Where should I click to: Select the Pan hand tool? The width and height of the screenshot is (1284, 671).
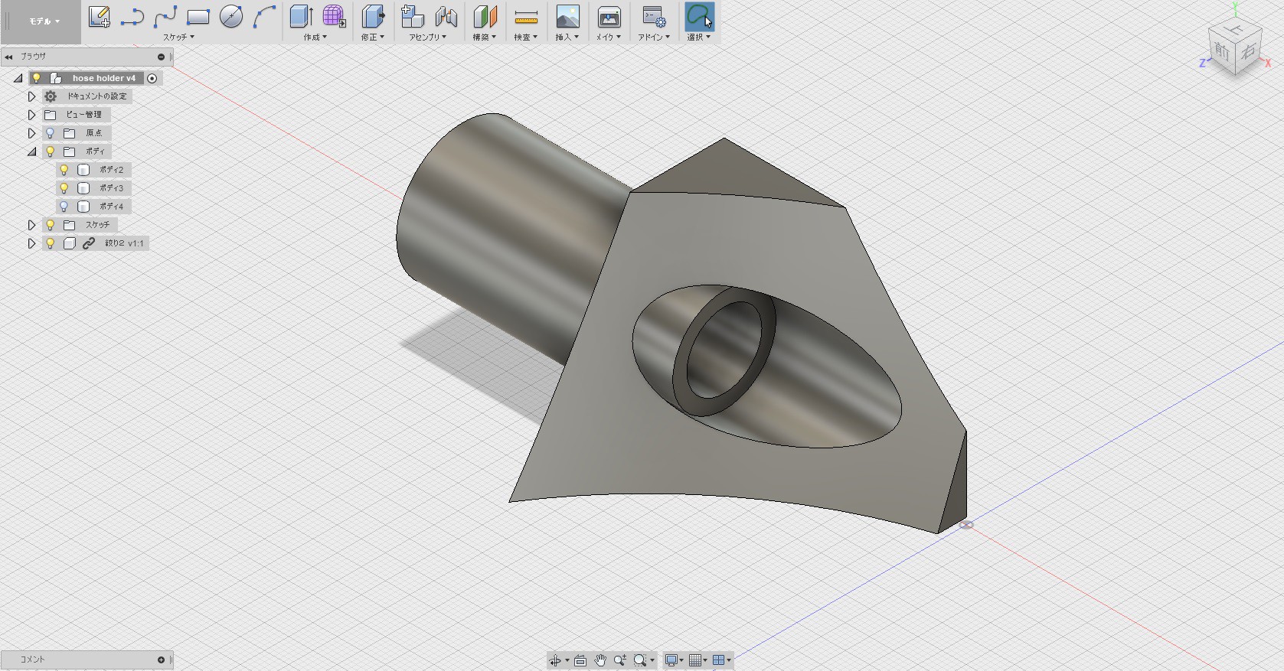600,660
